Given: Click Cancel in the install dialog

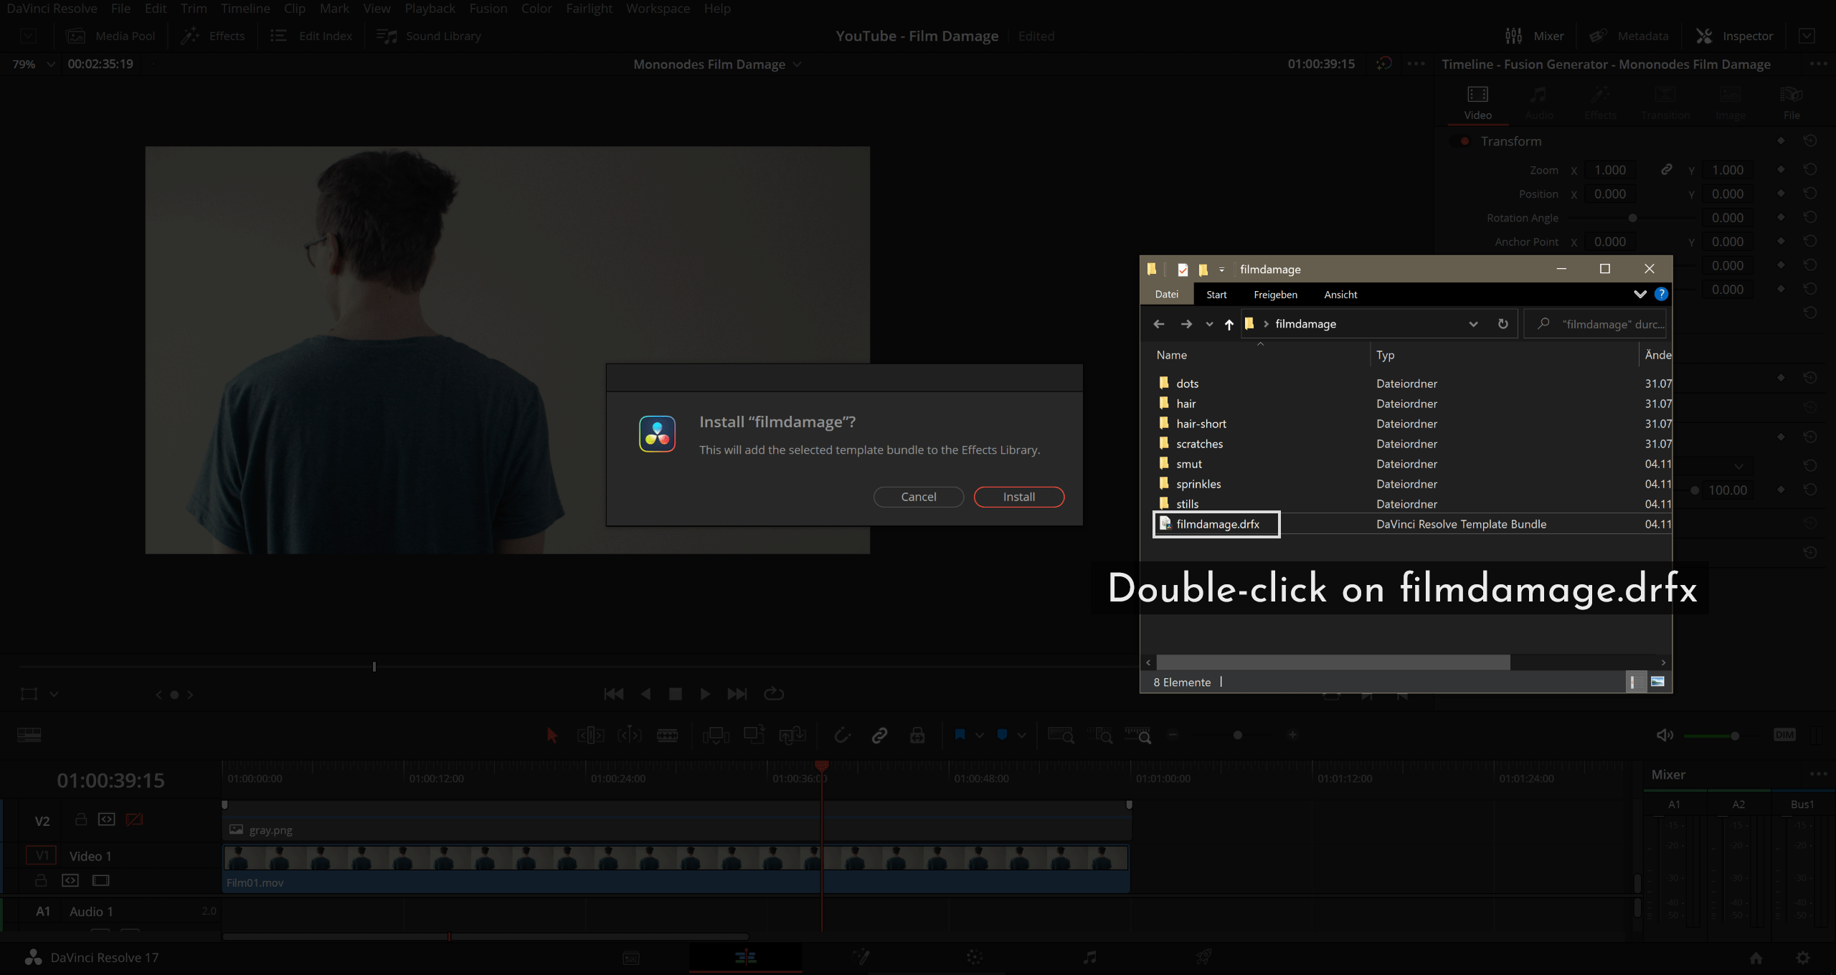Looking at the screenshot, I should point(918,497).
